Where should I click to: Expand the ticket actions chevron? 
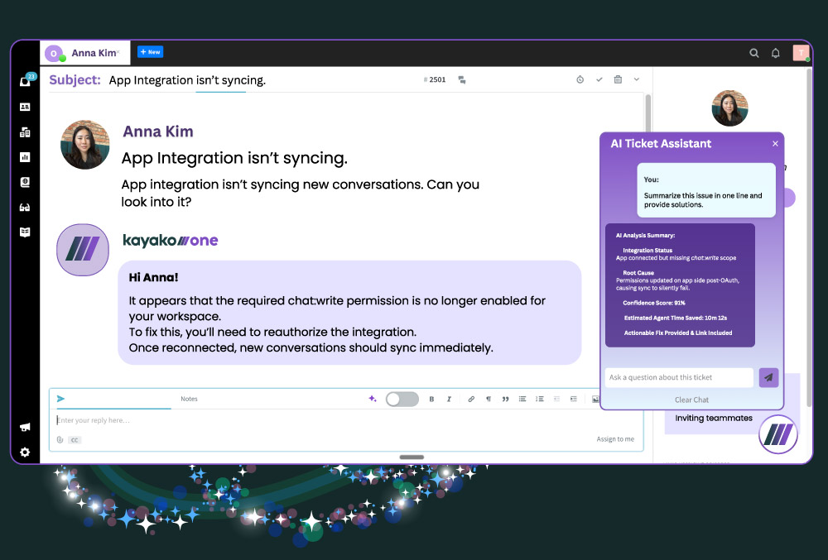pyautogui.click(x=636, y=79)
